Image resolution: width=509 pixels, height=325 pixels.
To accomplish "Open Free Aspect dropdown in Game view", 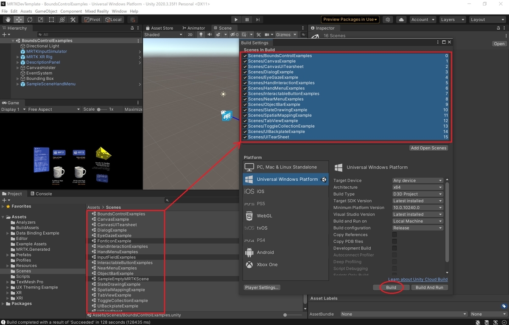I will (x=54, y=109).
